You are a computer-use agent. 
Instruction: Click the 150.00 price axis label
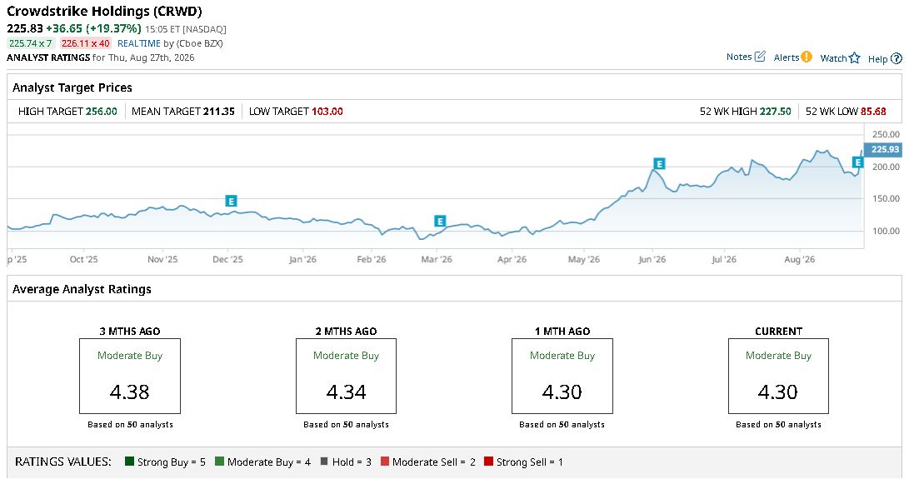click(886, 199)
